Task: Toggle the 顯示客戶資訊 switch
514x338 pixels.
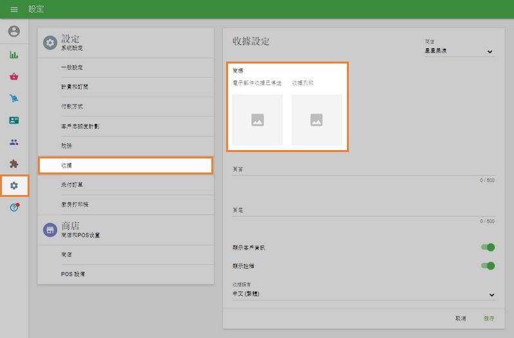Action: tap(488, 248)
